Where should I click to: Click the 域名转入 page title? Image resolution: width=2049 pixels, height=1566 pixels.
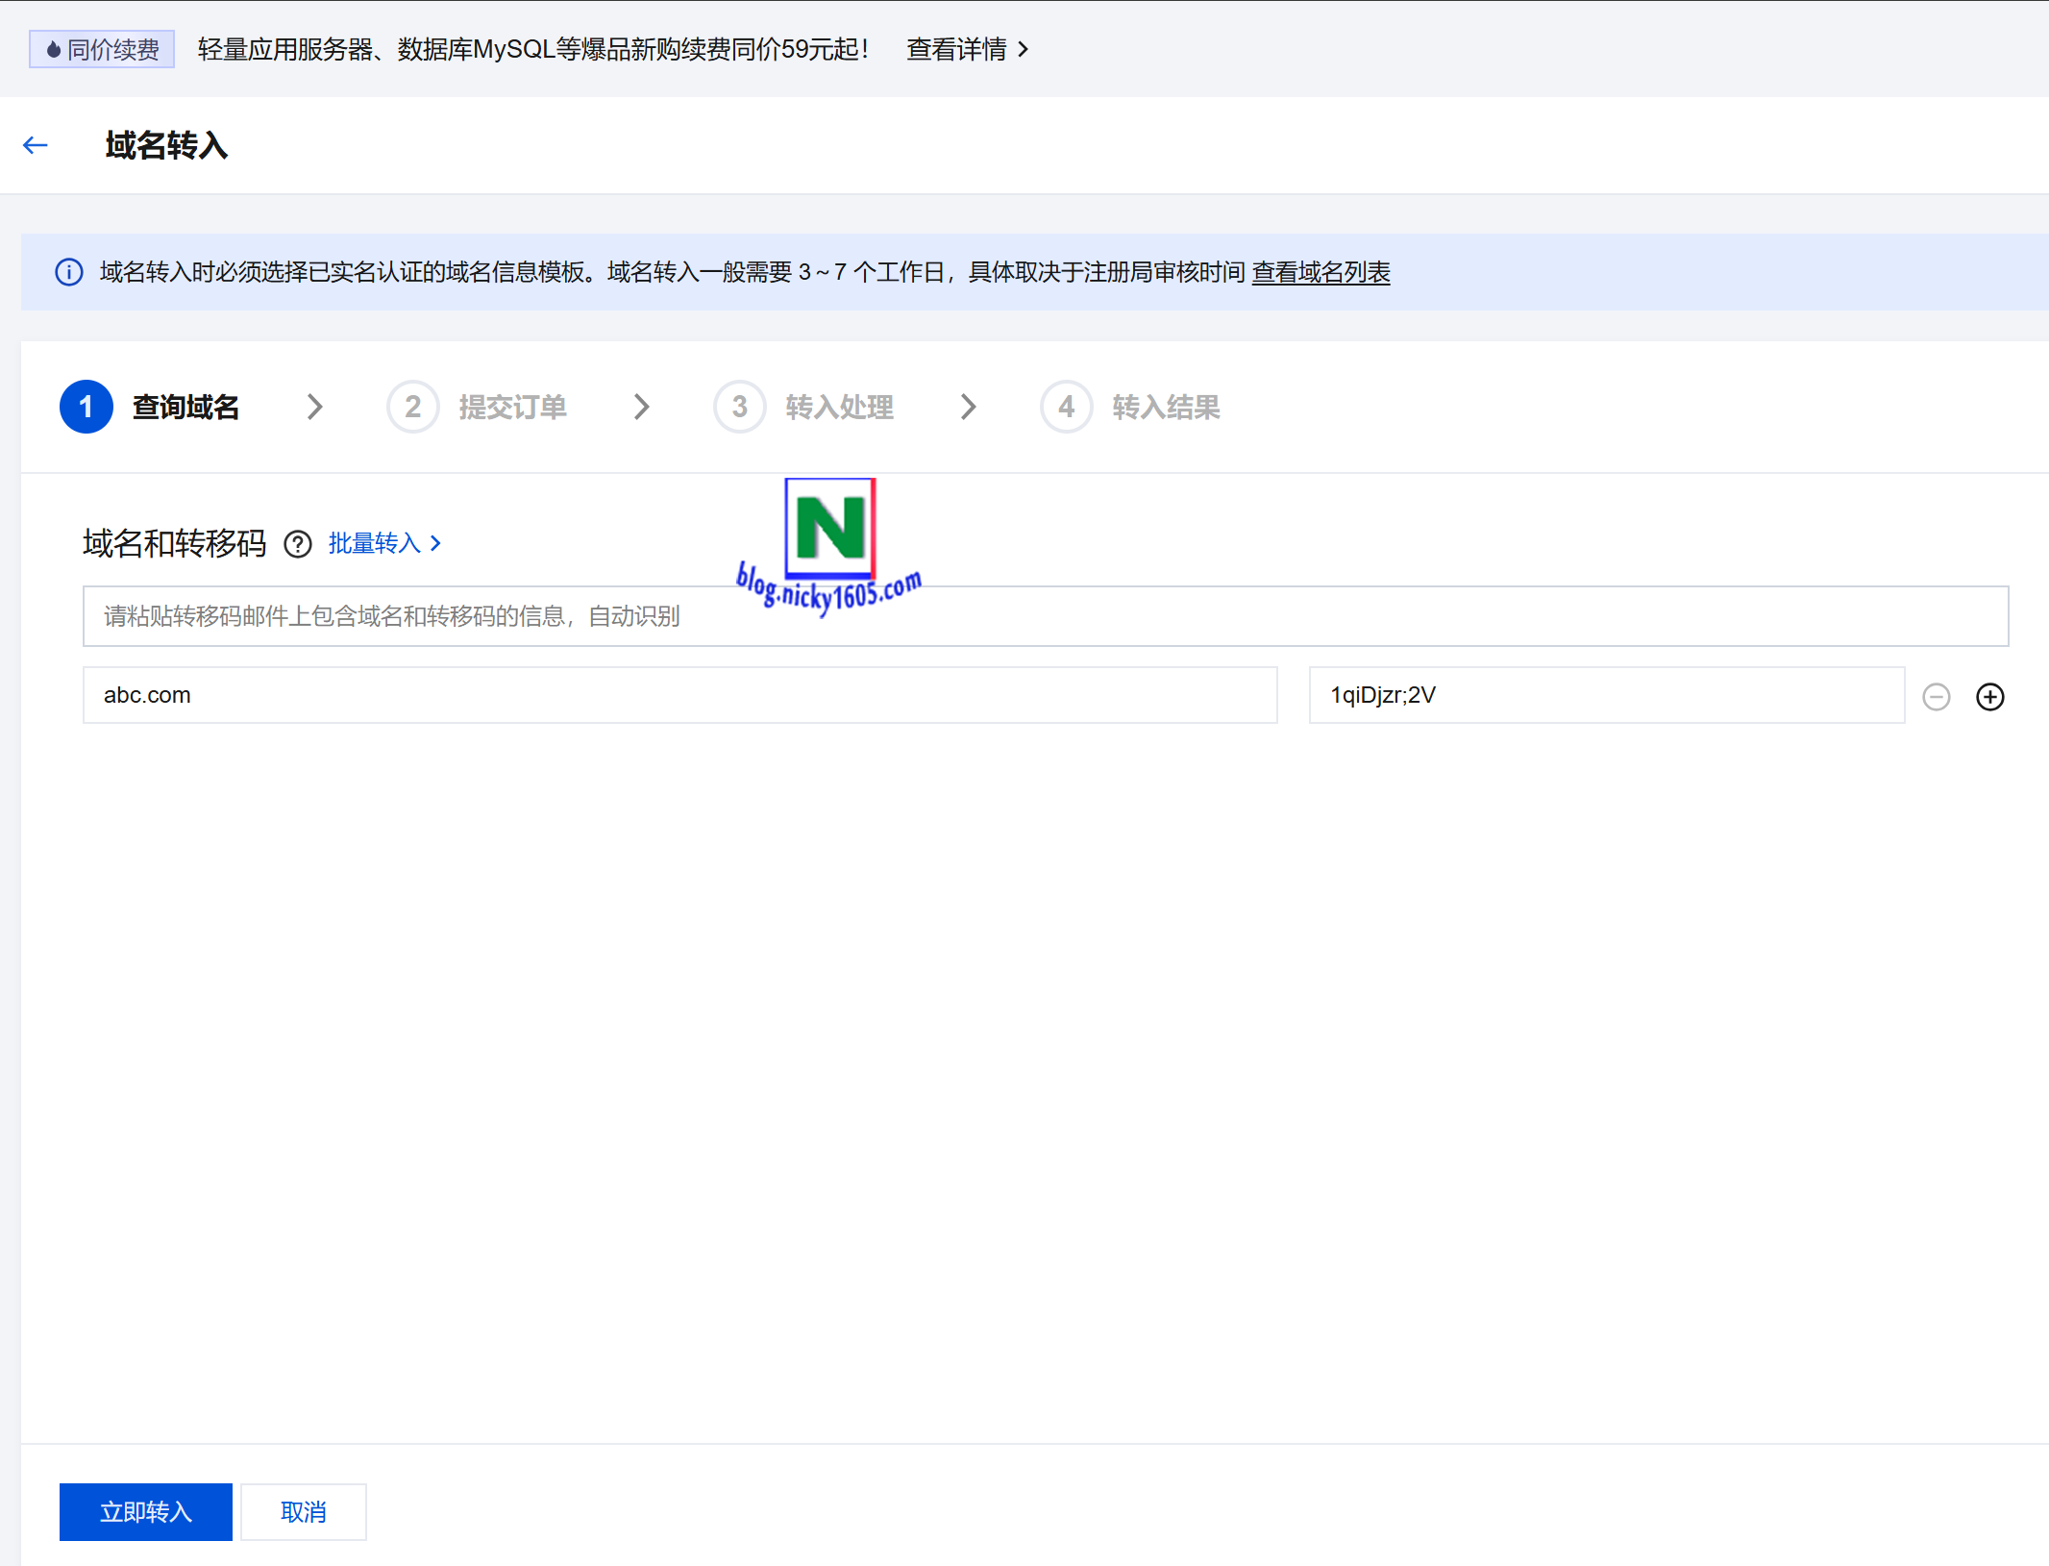(166, 145)
